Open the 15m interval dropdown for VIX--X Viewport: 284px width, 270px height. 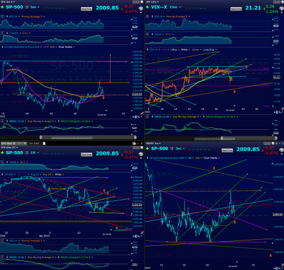[x=180, y=7]
